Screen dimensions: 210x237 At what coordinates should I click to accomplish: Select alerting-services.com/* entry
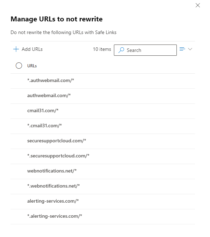[x=103, y=202]
